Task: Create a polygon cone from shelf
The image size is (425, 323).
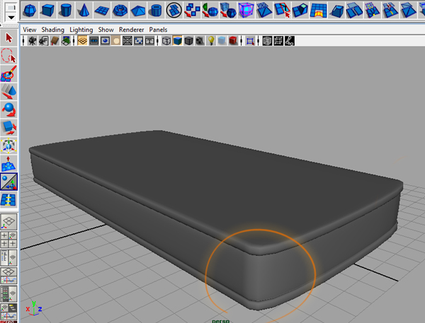Action: pos(84,11)
